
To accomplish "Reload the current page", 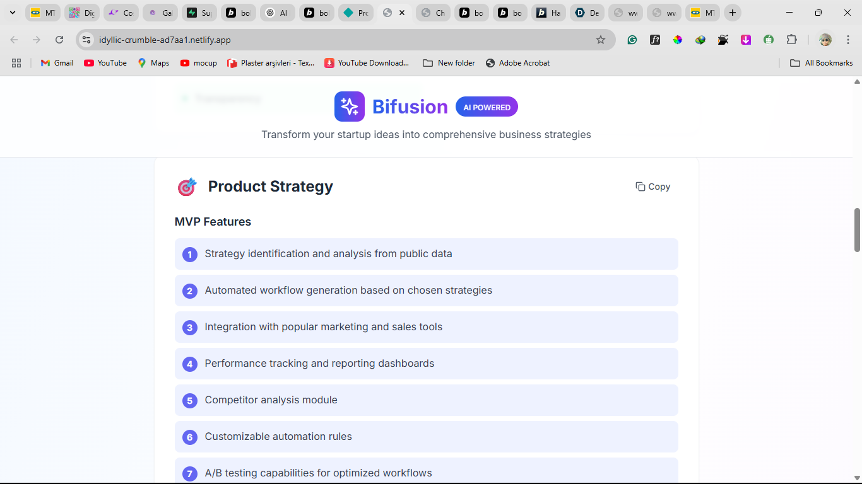I will point(59,40).
